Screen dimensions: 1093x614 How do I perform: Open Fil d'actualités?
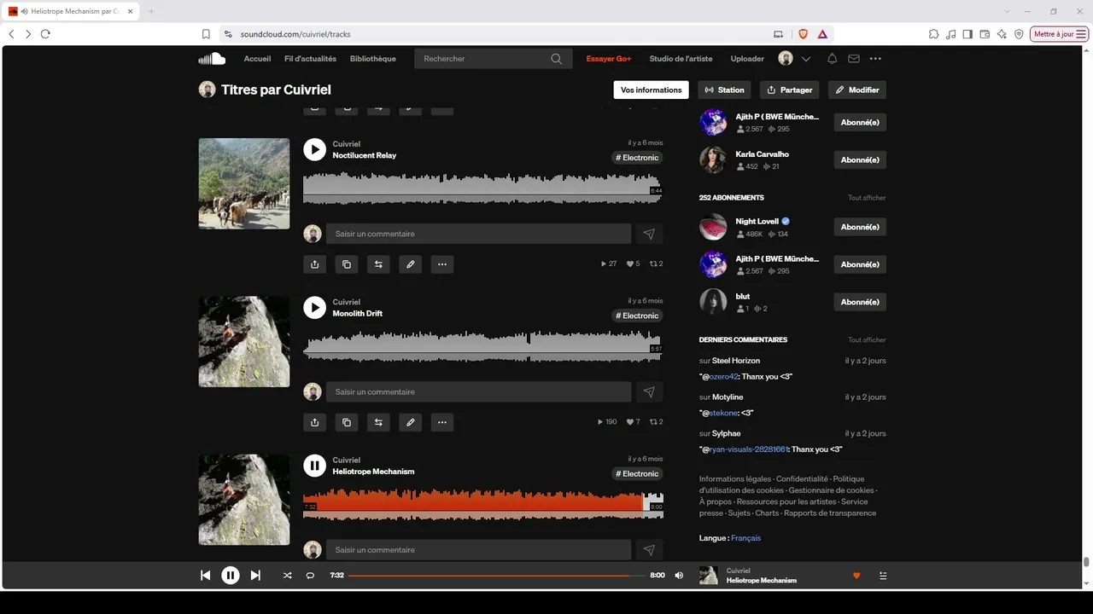pyautogui.click(x=310, y=59)
